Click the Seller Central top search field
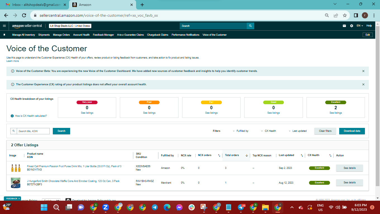This screenshot has width=380, height=214. pyautogui.click(x=213, y=26)
